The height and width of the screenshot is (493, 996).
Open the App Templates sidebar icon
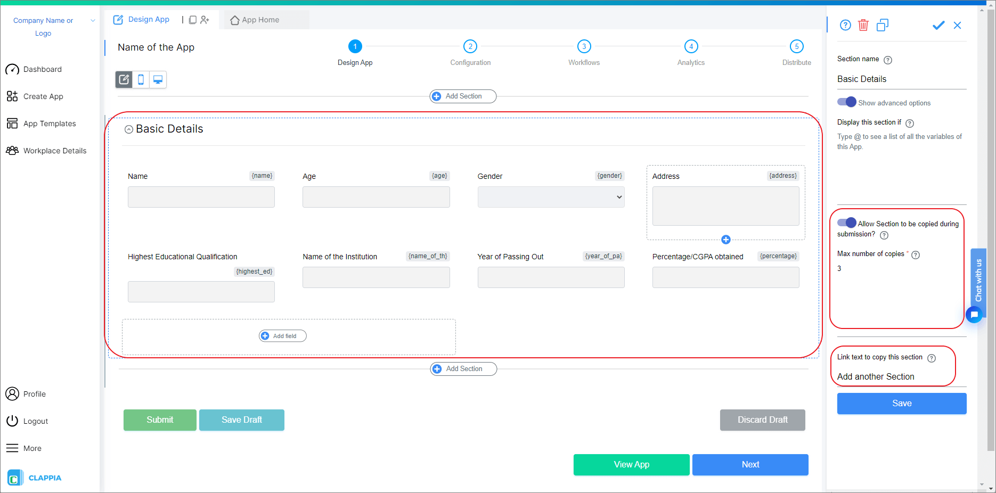coord(12,123)
